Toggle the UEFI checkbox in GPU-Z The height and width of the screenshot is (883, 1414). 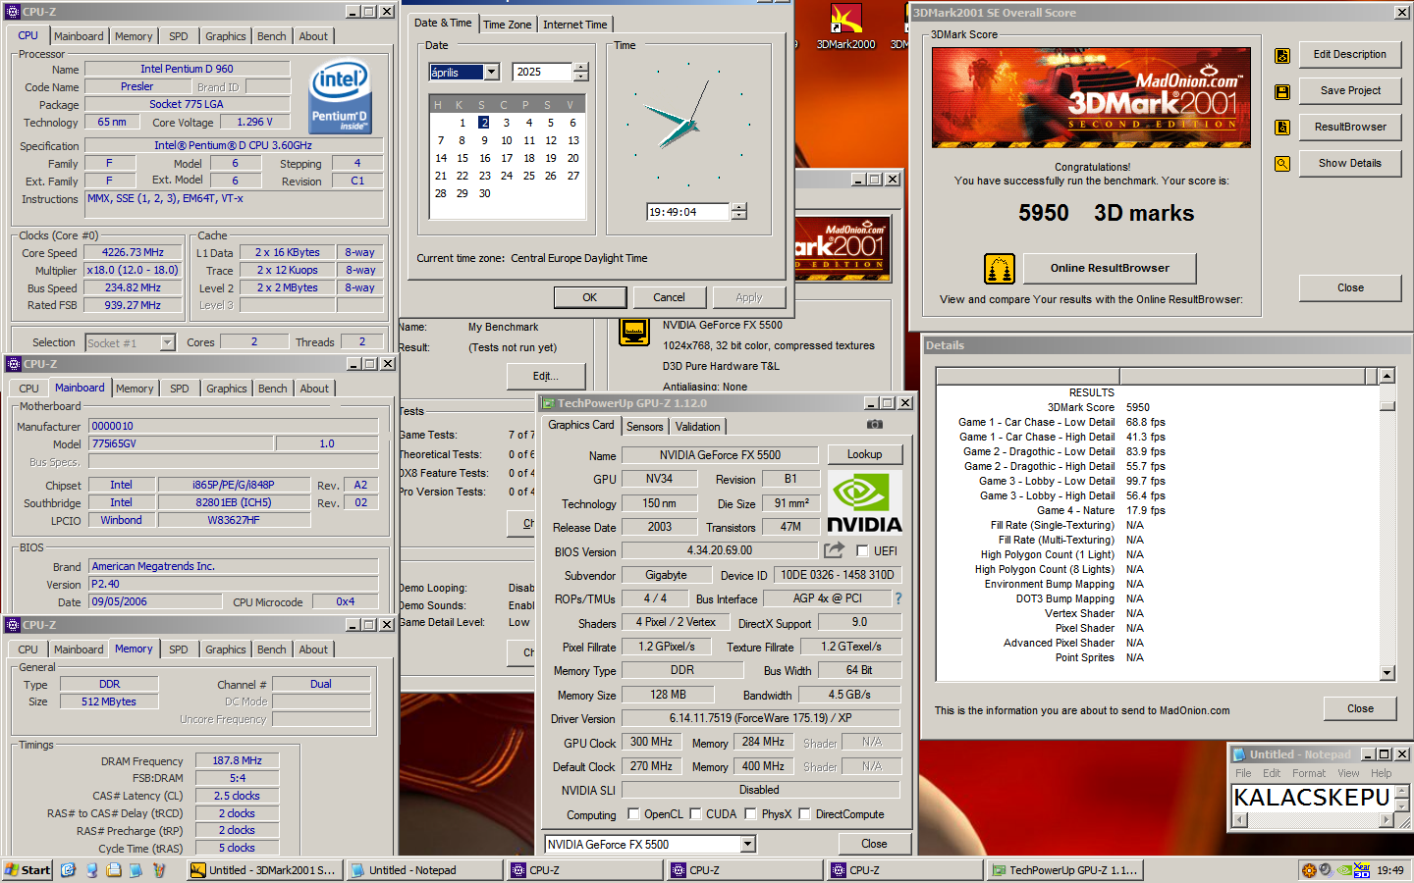click(862, 551)
